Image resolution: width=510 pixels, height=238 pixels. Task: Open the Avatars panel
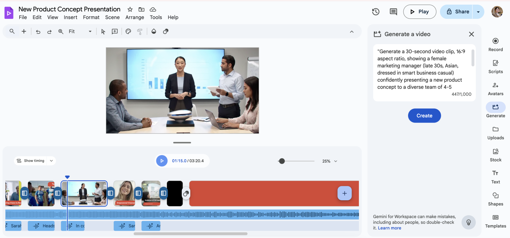[495, 89]
